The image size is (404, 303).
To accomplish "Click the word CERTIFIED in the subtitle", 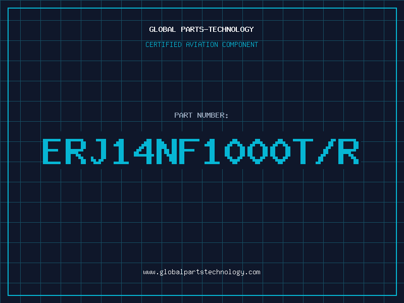I will [163, 44].
